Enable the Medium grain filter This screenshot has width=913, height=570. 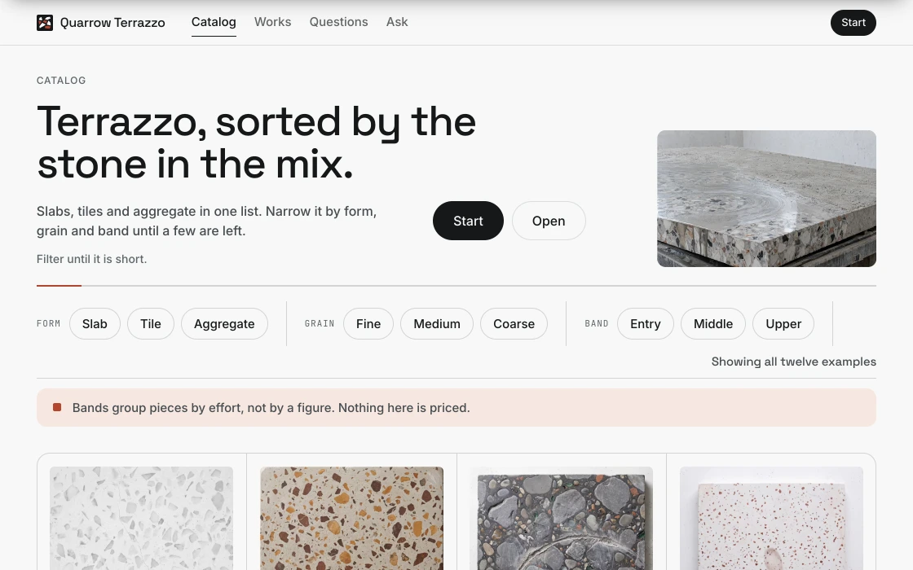[x=437, y=324]
